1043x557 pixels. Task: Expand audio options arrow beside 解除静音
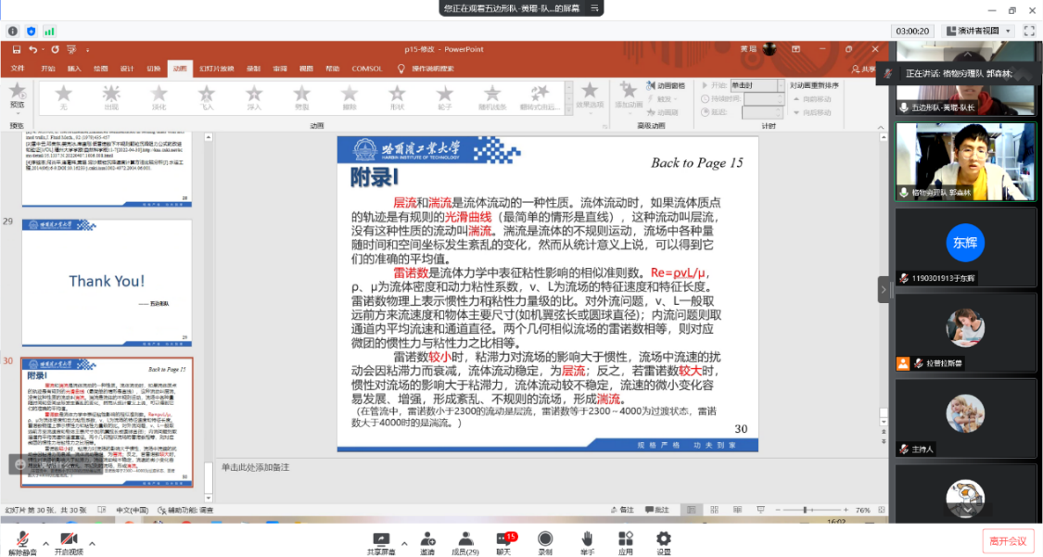45,543
